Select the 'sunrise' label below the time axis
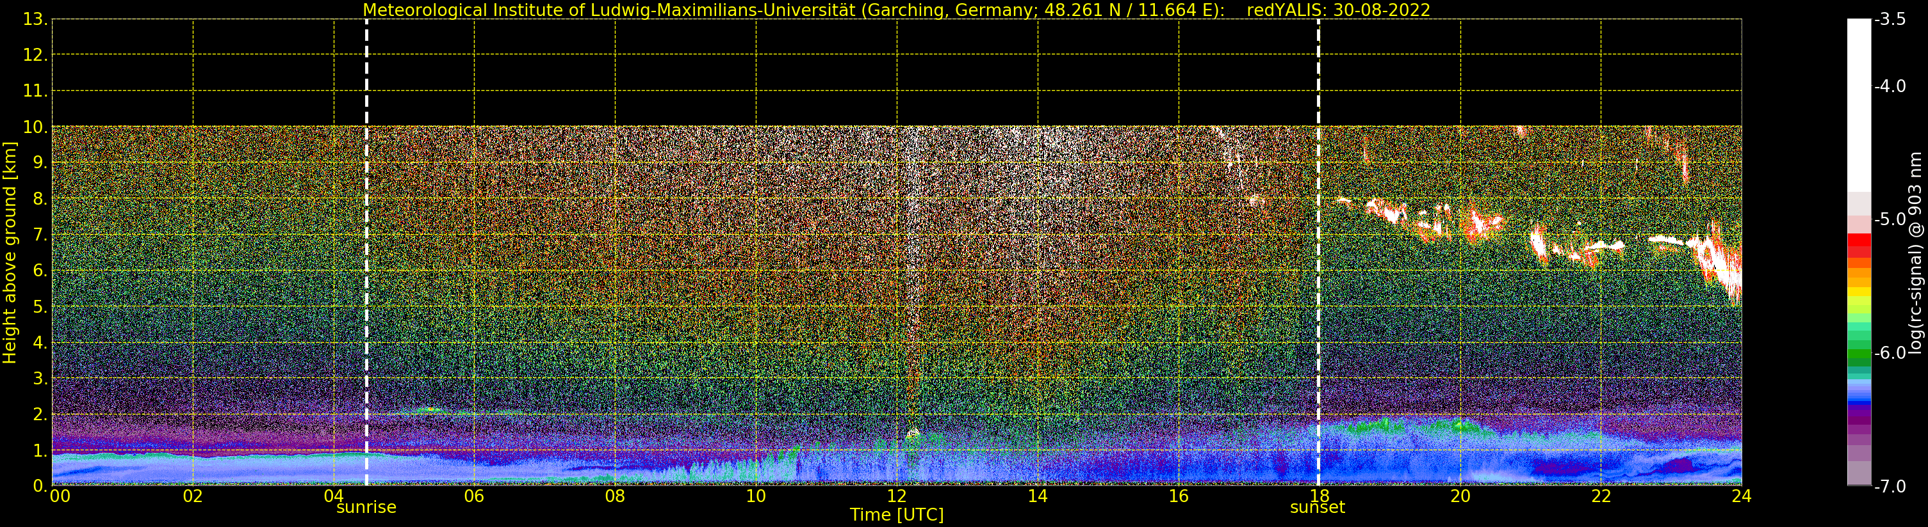The image size is (1928, 527). (x=366, y=508)
